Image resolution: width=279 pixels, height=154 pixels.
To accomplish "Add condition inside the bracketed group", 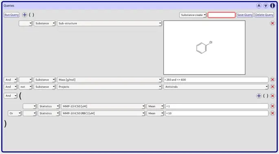I will [259, 96].
